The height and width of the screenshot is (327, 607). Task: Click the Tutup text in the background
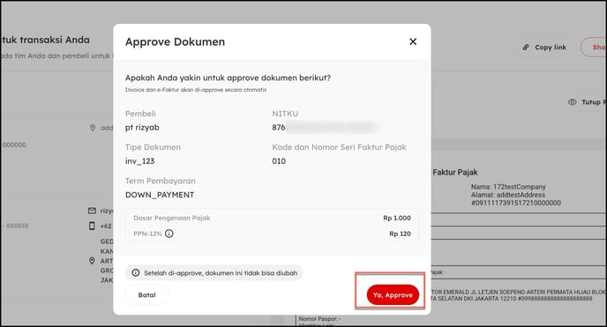click(x=591, y=102)
